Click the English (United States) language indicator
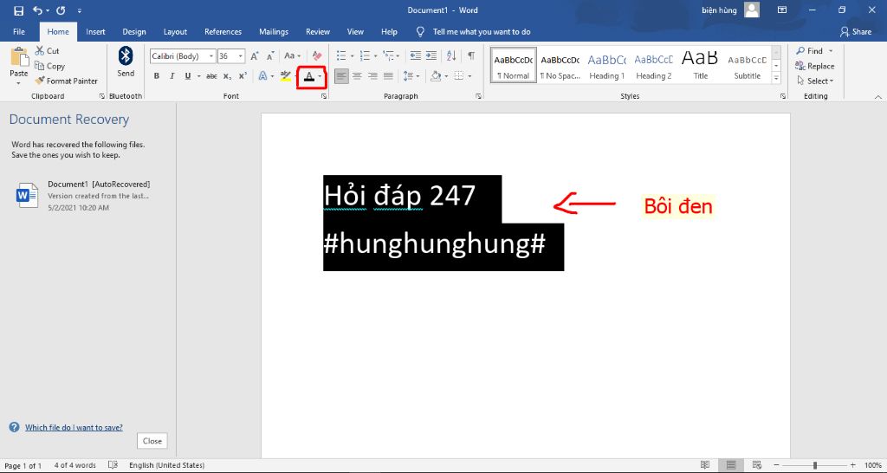This screenshot has height=473, width=887. pyautogui.click(x=166, y=465)
